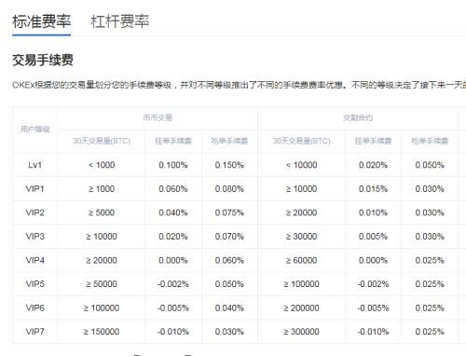Click Lv1 交割合约 volume '< 10000'

(301, 165)
